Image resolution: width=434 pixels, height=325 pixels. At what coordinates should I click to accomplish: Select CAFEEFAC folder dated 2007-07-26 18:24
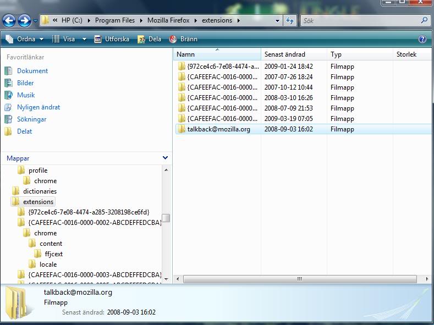tap(303, 77)
